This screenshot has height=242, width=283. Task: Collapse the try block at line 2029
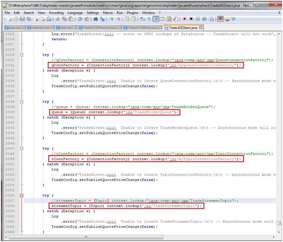point(21,55)
